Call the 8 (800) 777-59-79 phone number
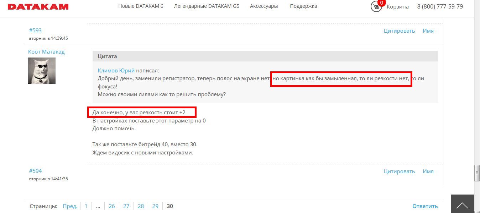The width and height of the screenshot is (480, 213). (440, 6)
